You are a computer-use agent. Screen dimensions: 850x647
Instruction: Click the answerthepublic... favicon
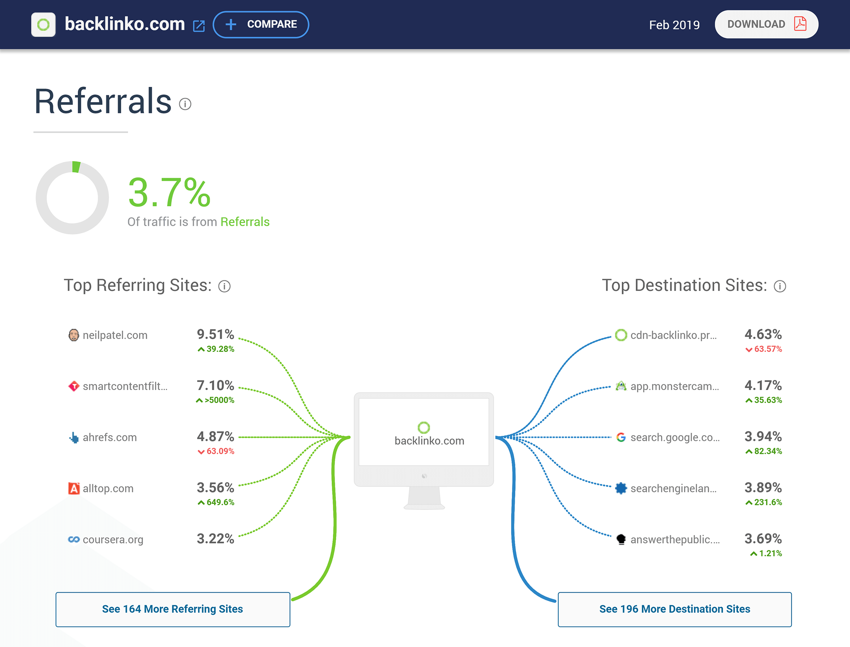621,540
